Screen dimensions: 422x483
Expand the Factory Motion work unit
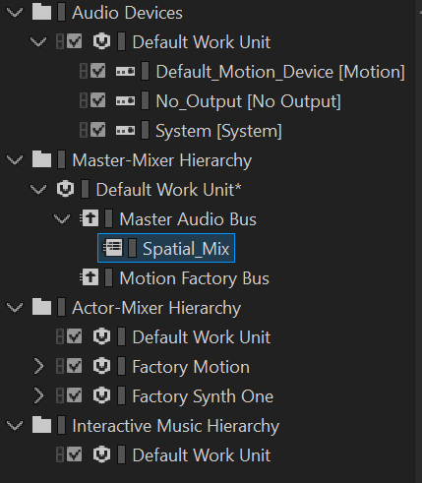[x=38, y=366]
